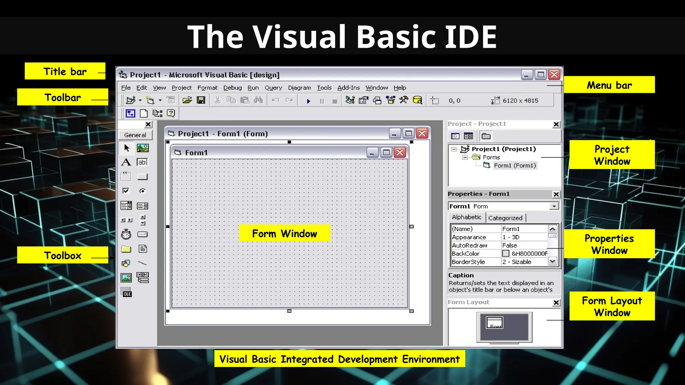Image resolution: width=685 pixels, height=385 pixels.
Task: Click the Data View Window toolbar icon
Action: coord(418,100)
